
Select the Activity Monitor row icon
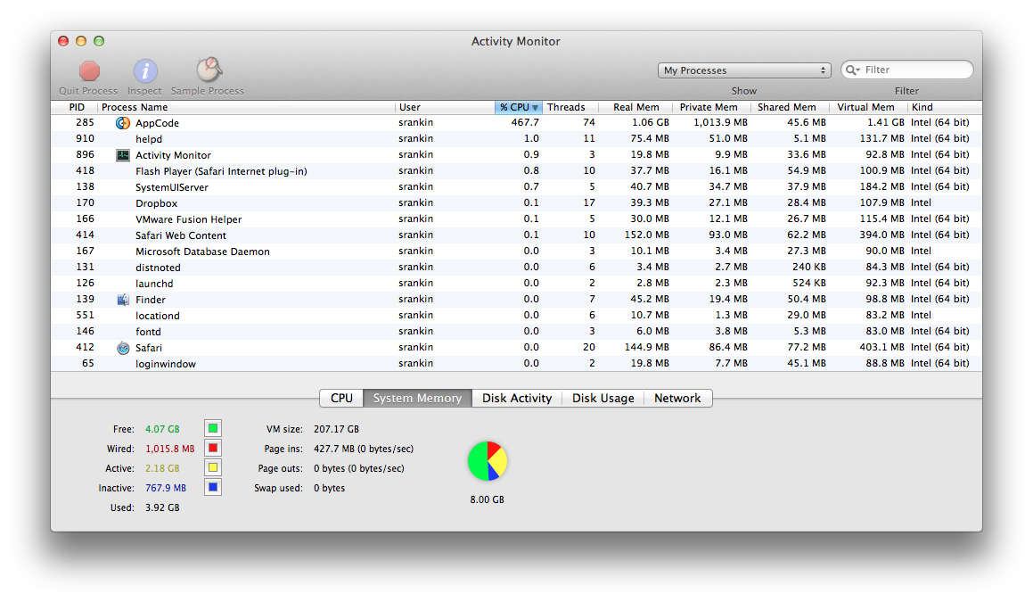122,155
